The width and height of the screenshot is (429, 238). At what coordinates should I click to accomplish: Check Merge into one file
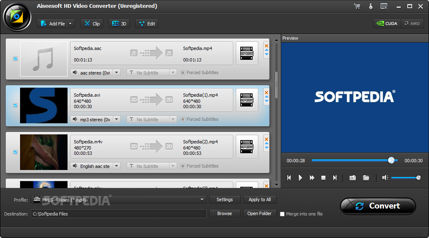282,214
